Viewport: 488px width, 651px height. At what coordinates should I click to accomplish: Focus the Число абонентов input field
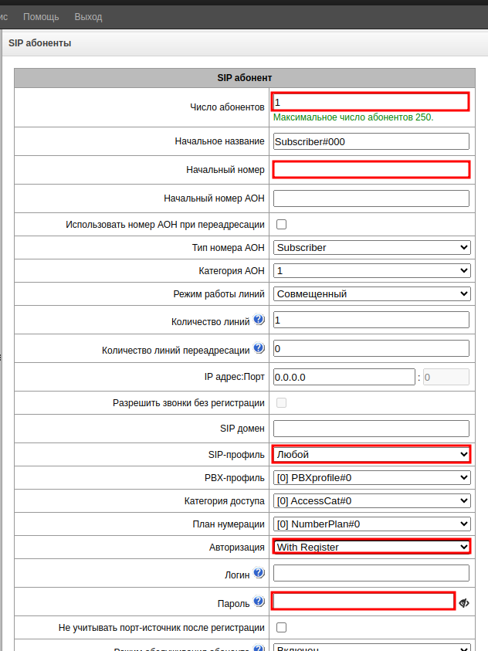coord(371,102)
